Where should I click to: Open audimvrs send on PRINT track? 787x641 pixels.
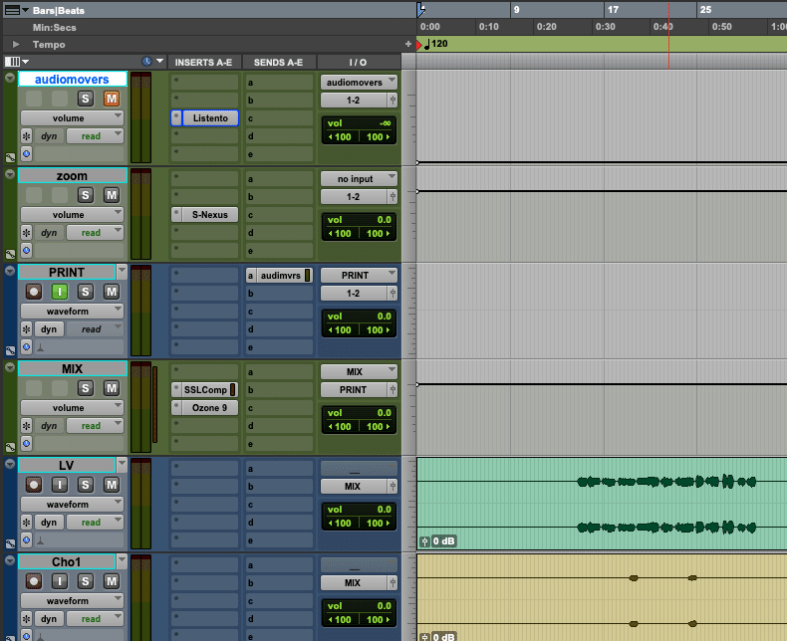tap(280, 276)
